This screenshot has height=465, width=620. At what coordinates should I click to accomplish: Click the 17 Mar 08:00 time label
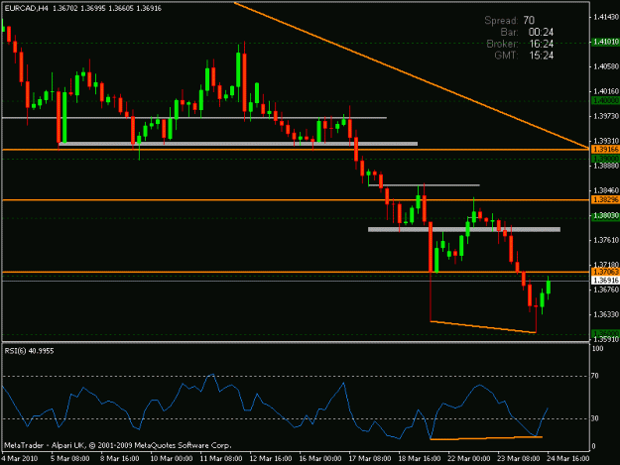(370, 459)
